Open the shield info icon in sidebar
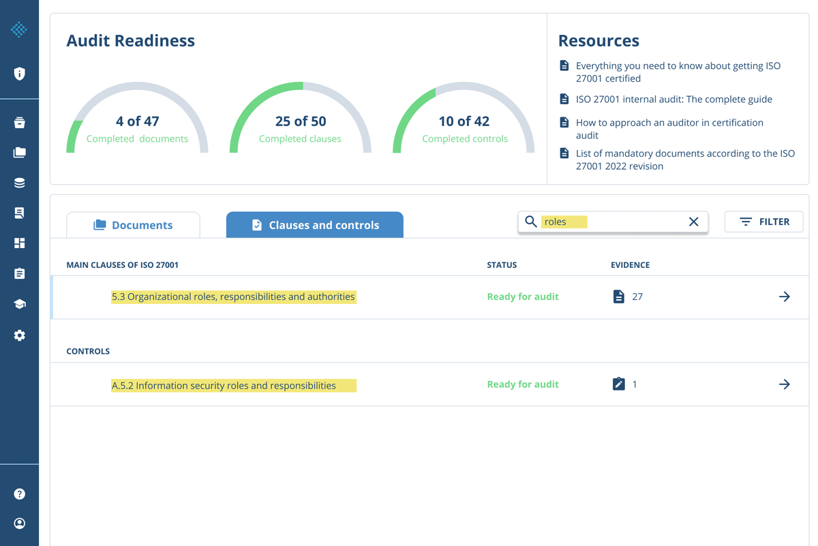The image size is (818, 546). click(19, 74)
